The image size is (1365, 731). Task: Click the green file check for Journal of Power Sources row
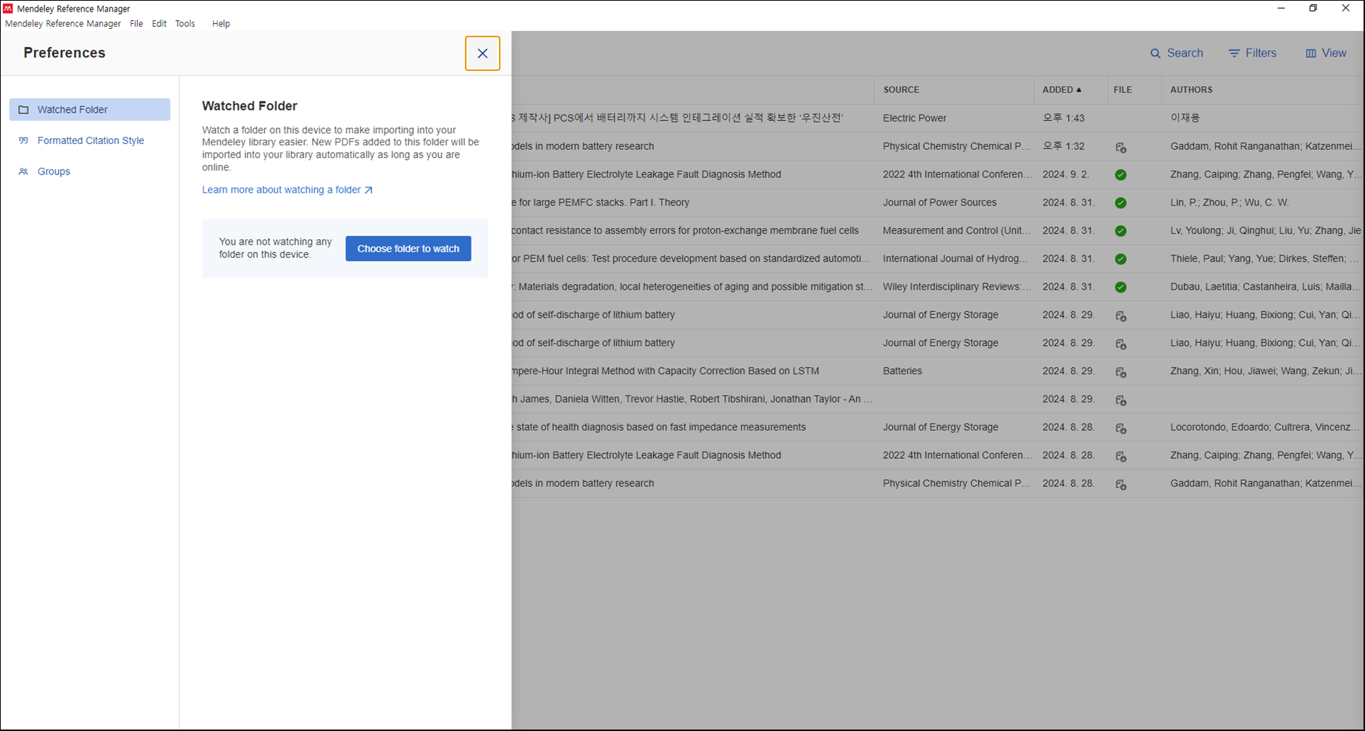(1121, 203)
